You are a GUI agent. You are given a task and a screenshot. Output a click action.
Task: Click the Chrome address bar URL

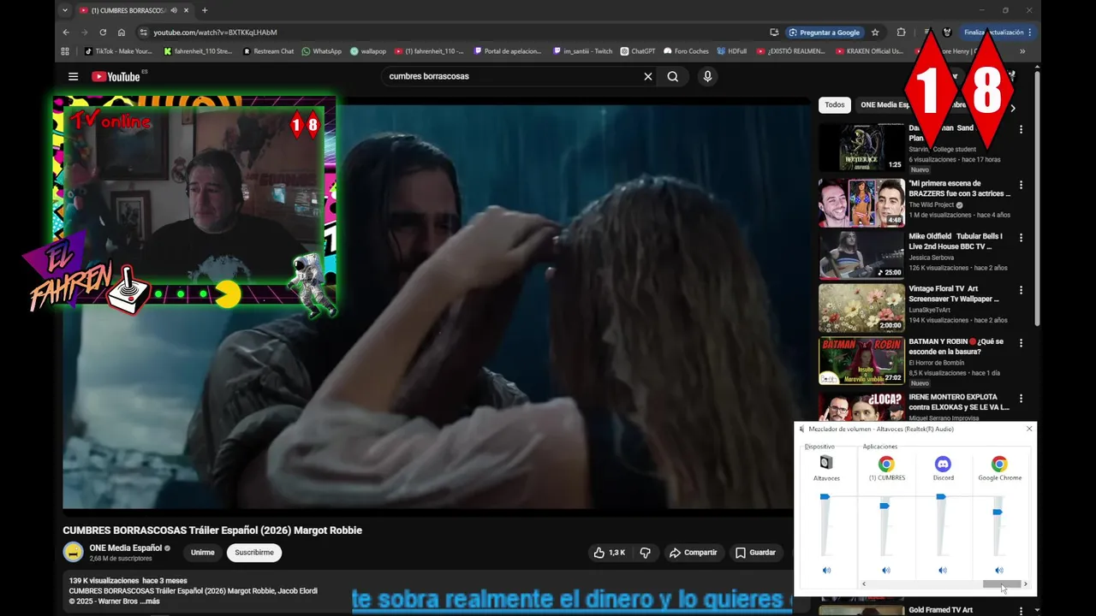click(215, 33)
